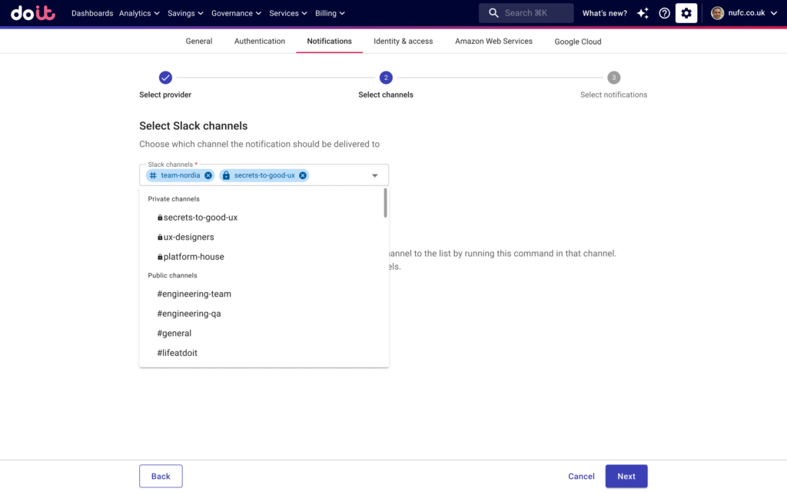
Task: Open the sparkle AI assistant icon
Action: 643,13
